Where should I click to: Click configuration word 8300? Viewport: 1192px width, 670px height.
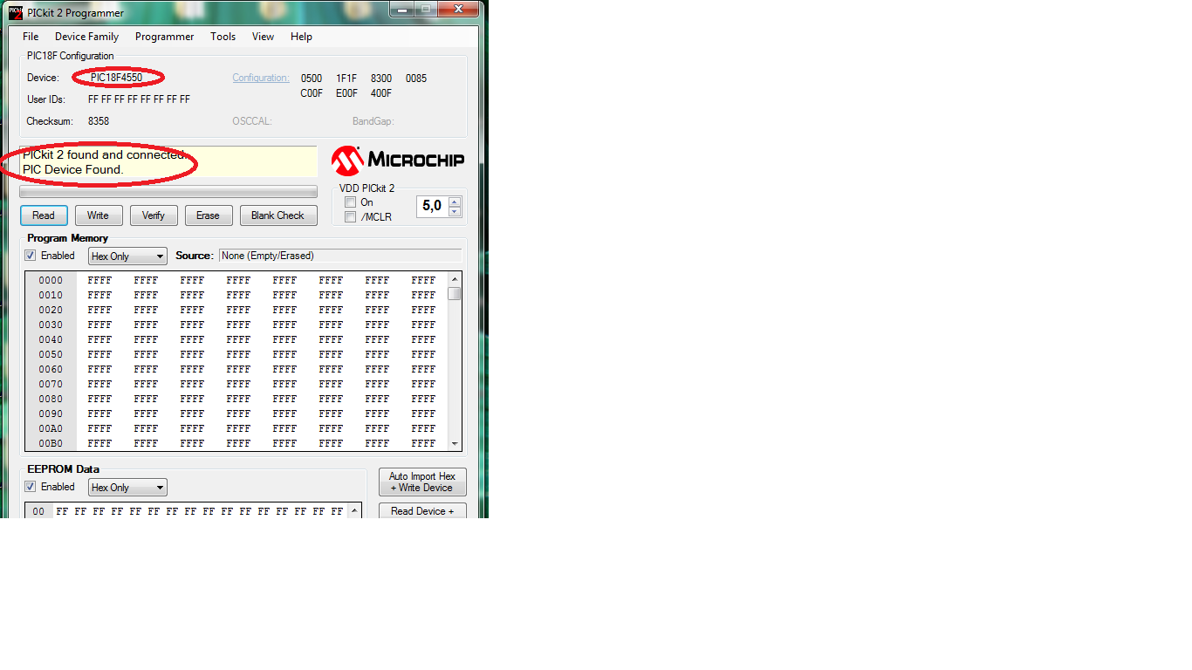381,79
